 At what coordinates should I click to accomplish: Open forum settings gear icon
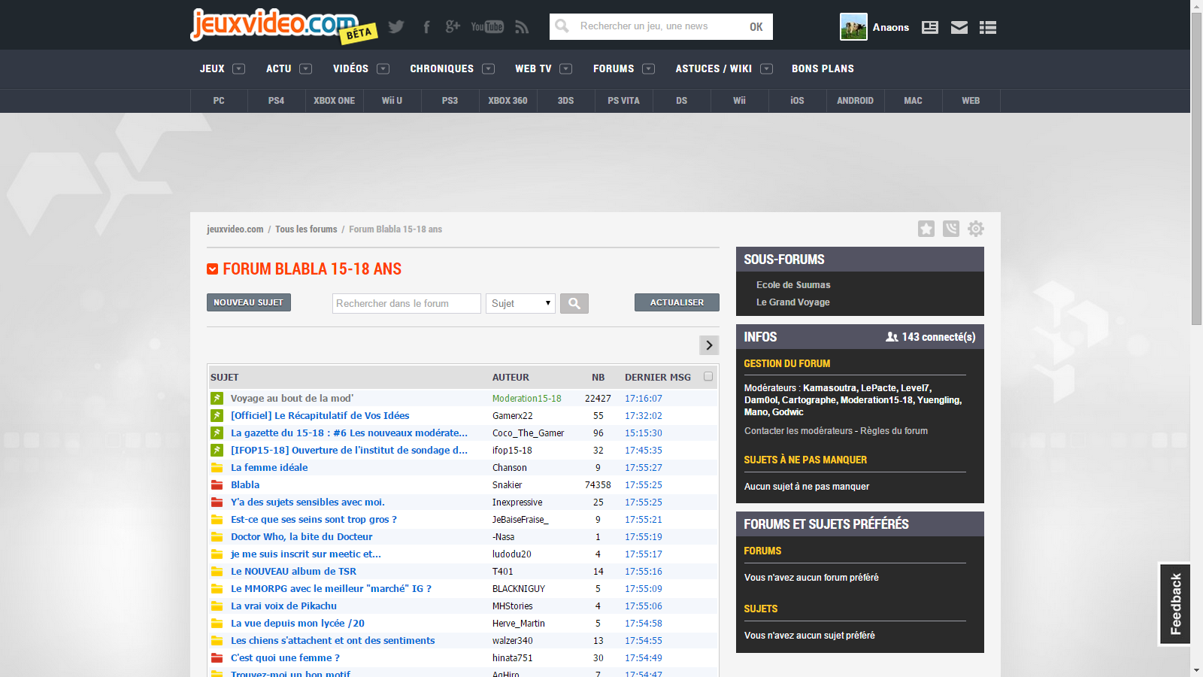click(x=976, y=229)
